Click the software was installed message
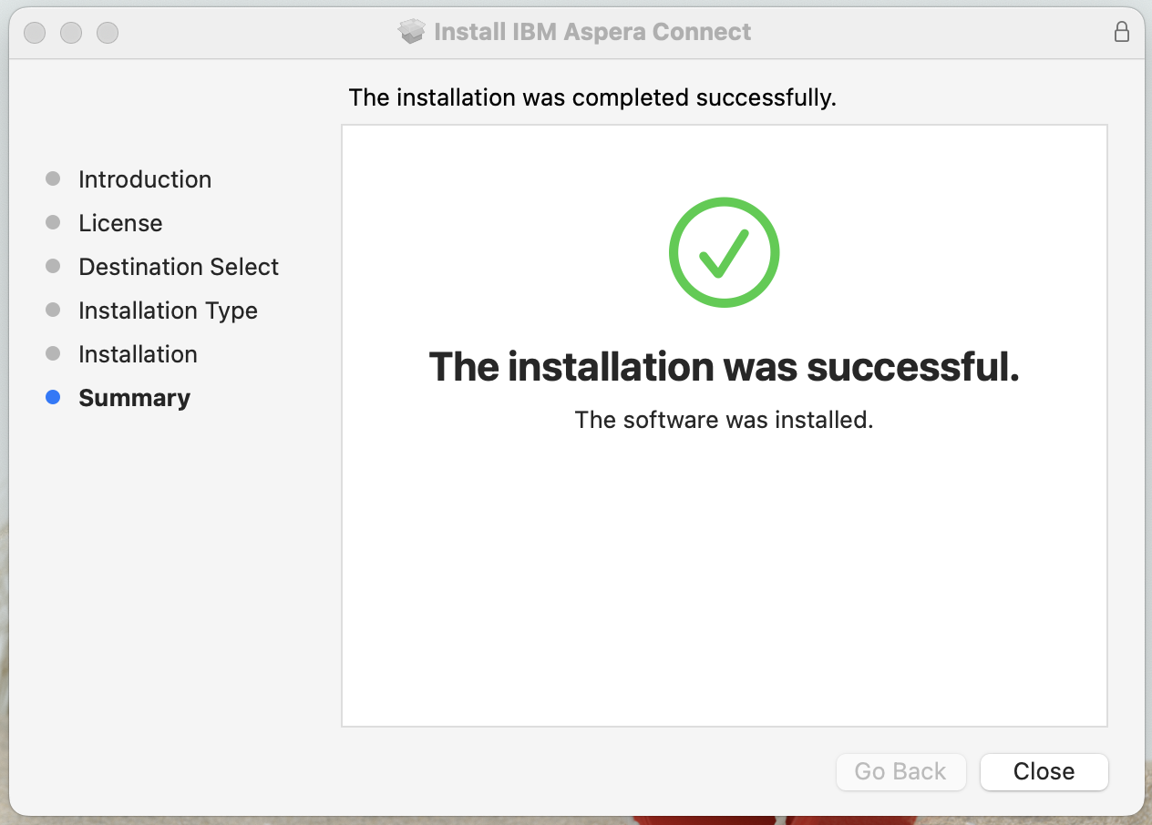1152x825 pixels. coord(724,420)
